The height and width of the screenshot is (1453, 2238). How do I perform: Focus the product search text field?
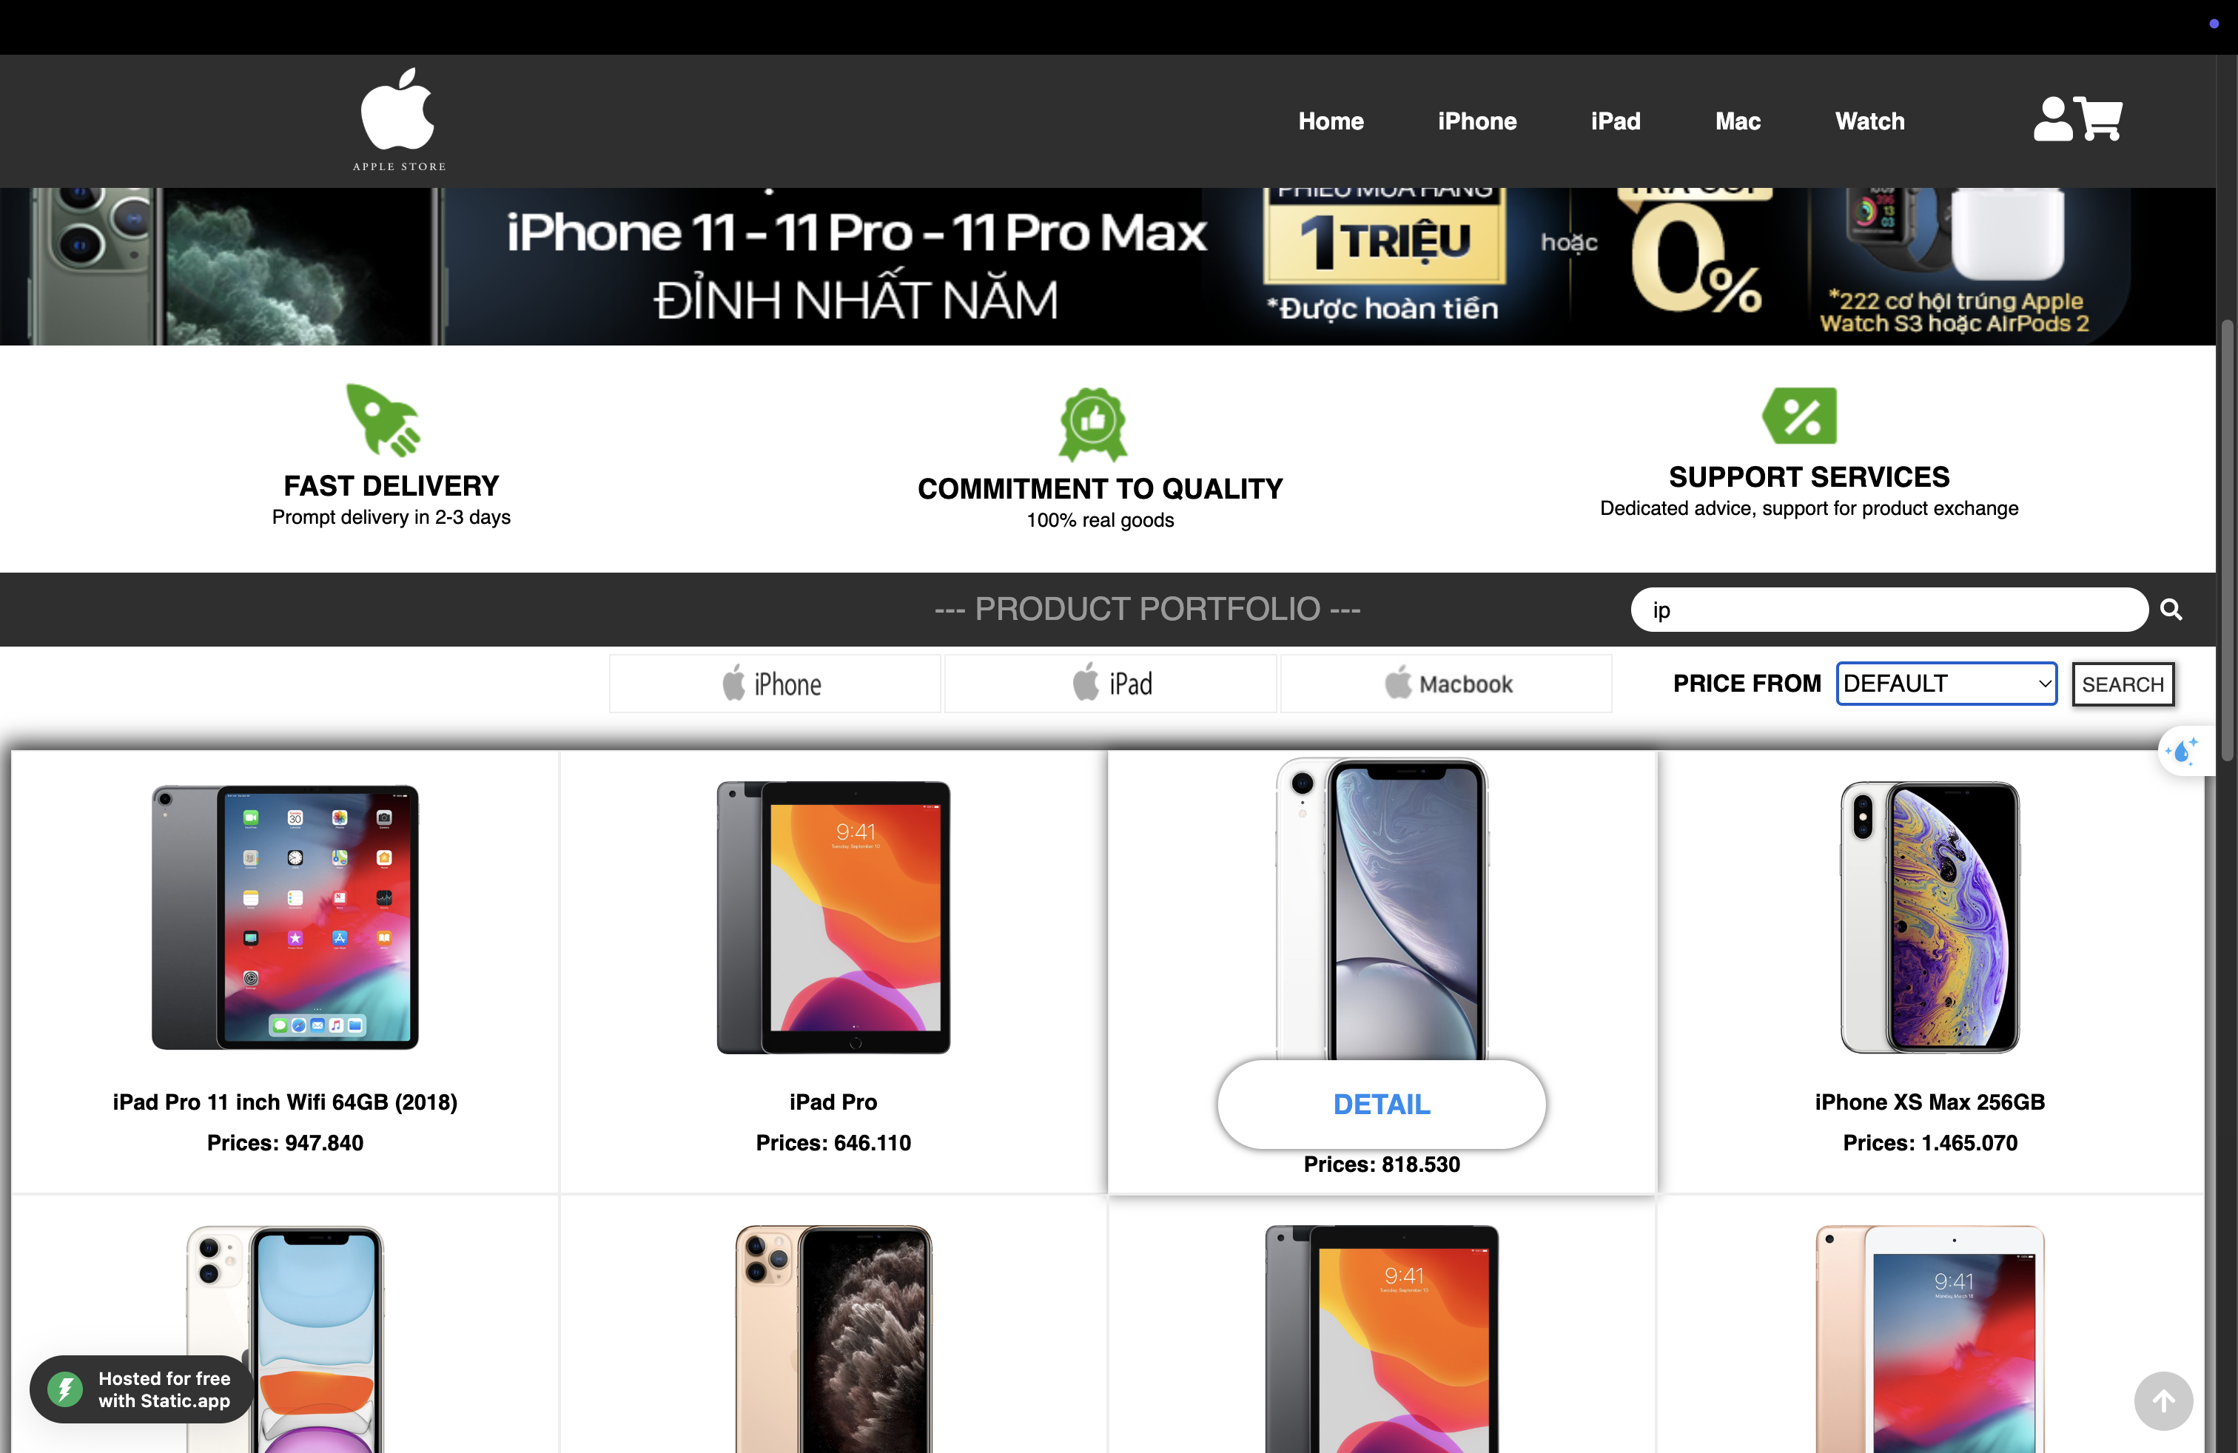pos(1888,610)
